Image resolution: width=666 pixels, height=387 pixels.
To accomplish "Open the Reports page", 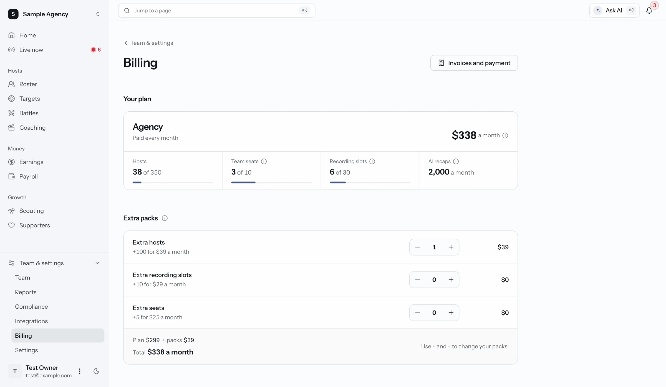I will click(x=58, y=292).
